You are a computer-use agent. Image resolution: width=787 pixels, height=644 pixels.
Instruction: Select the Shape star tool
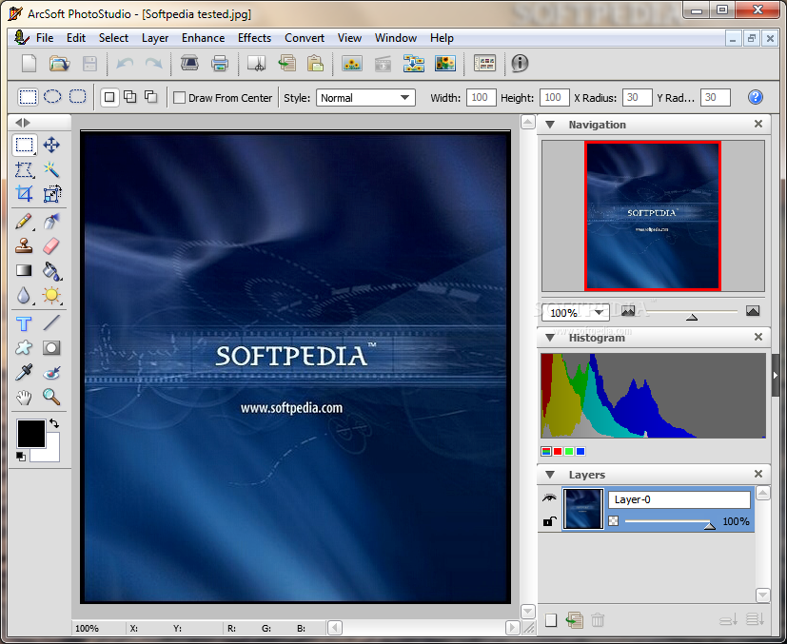pos(24,347)
